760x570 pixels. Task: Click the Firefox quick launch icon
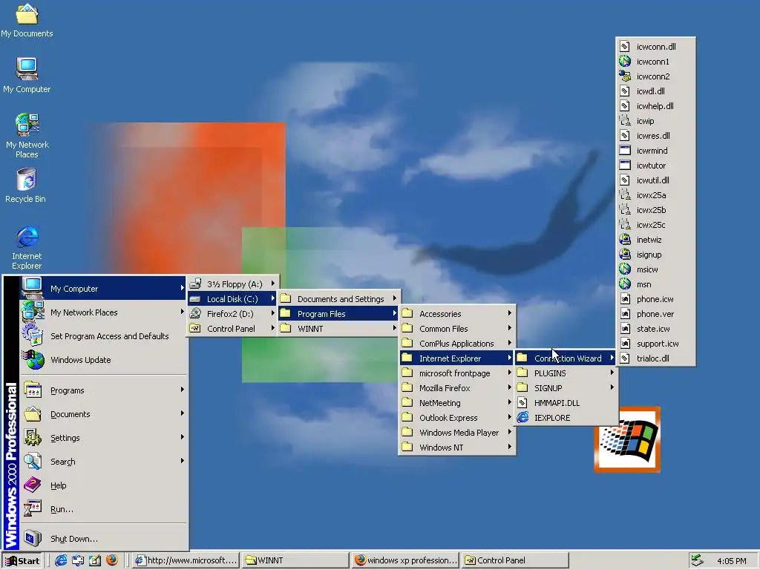(x=112, y=560)
